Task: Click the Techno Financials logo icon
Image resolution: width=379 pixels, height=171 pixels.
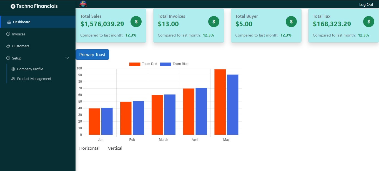Action: pyautogui.click(x=13, y=6)
